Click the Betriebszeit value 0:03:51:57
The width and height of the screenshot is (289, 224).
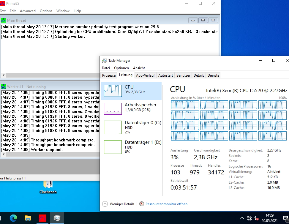coord(184,187)
